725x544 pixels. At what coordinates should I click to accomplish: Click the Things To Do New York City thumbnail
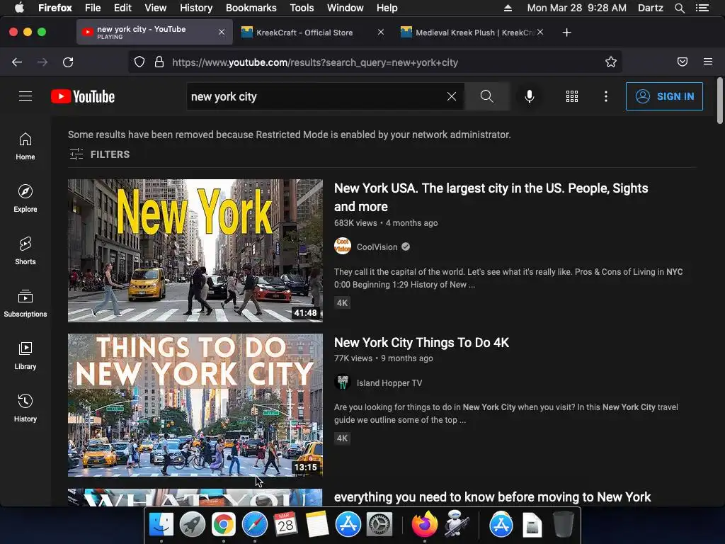pyautogui.click(x=195, y=404)
